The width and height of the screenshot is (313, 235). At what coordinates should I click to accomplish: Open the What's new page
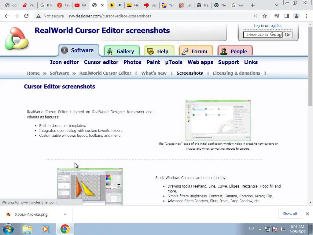[154, 73]
